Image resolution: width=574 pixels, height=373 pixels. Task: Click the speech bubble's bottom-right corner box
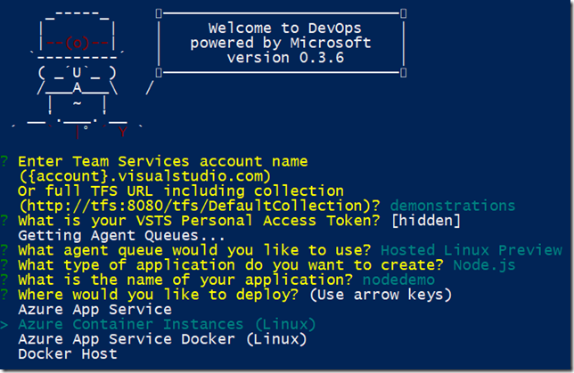click(403, 73)
